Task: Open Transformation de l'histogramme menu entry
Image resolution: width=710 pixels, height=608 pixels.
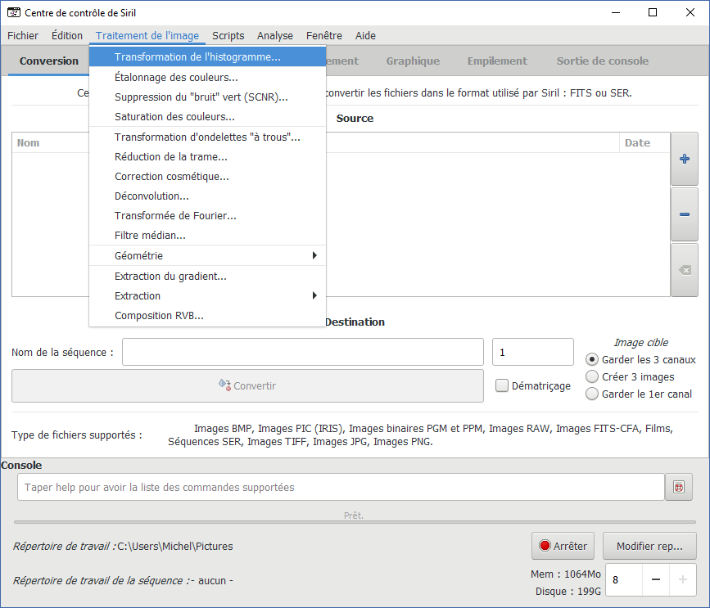Action: pos(207,56)
